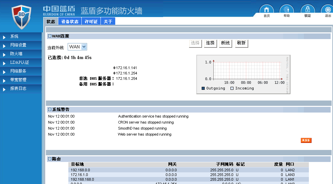Open the 当前外线 WAN dropdown
This screenshot has height=184, width=333.
point(77,47)
